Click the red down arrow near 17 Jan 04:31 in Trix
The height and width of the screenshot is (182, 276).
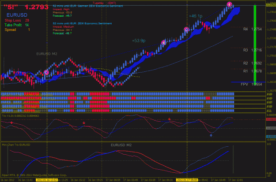(169, 119)
